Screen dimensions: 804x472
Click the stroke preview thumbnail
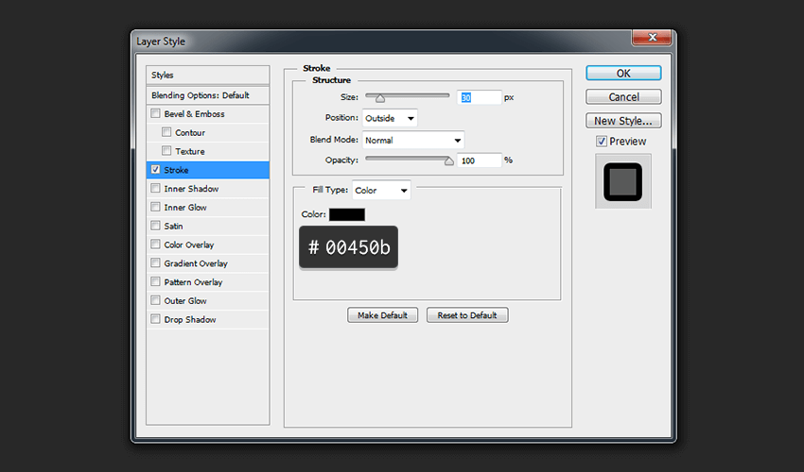point(622,182)
